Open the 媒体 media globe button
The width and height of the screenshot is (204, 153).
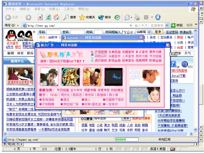point(105,17)
